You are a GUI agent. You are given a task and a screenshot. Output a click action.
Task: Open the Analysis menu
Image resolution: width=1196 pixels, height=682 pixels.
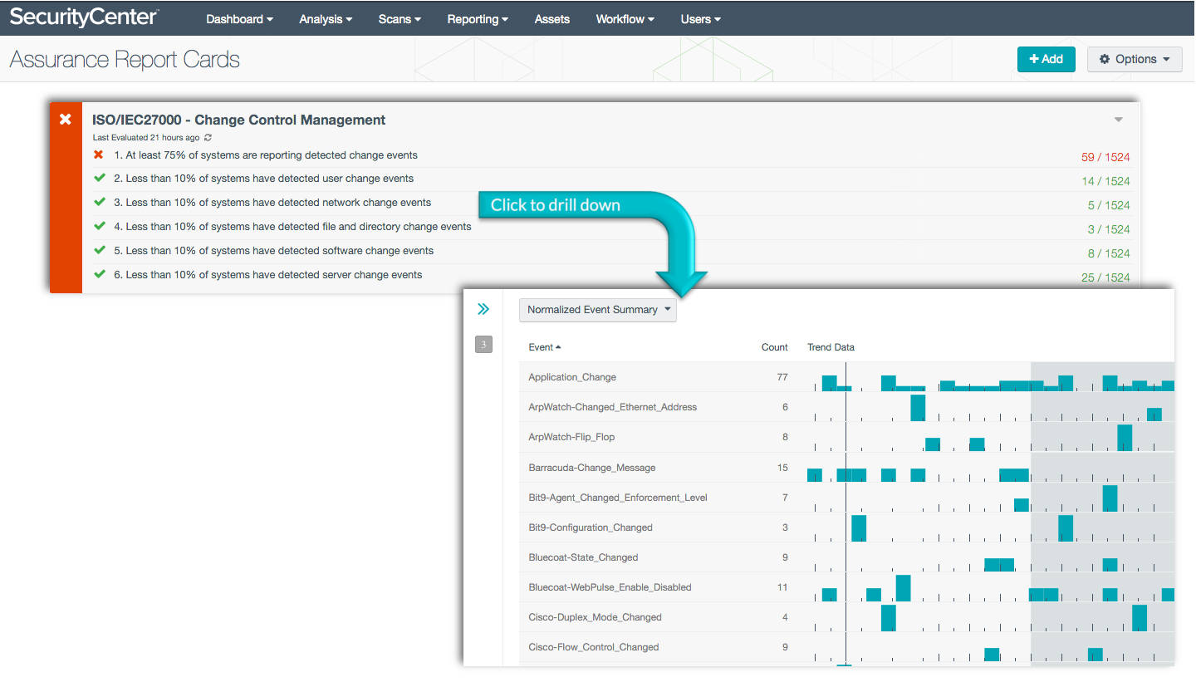[326, 19]
